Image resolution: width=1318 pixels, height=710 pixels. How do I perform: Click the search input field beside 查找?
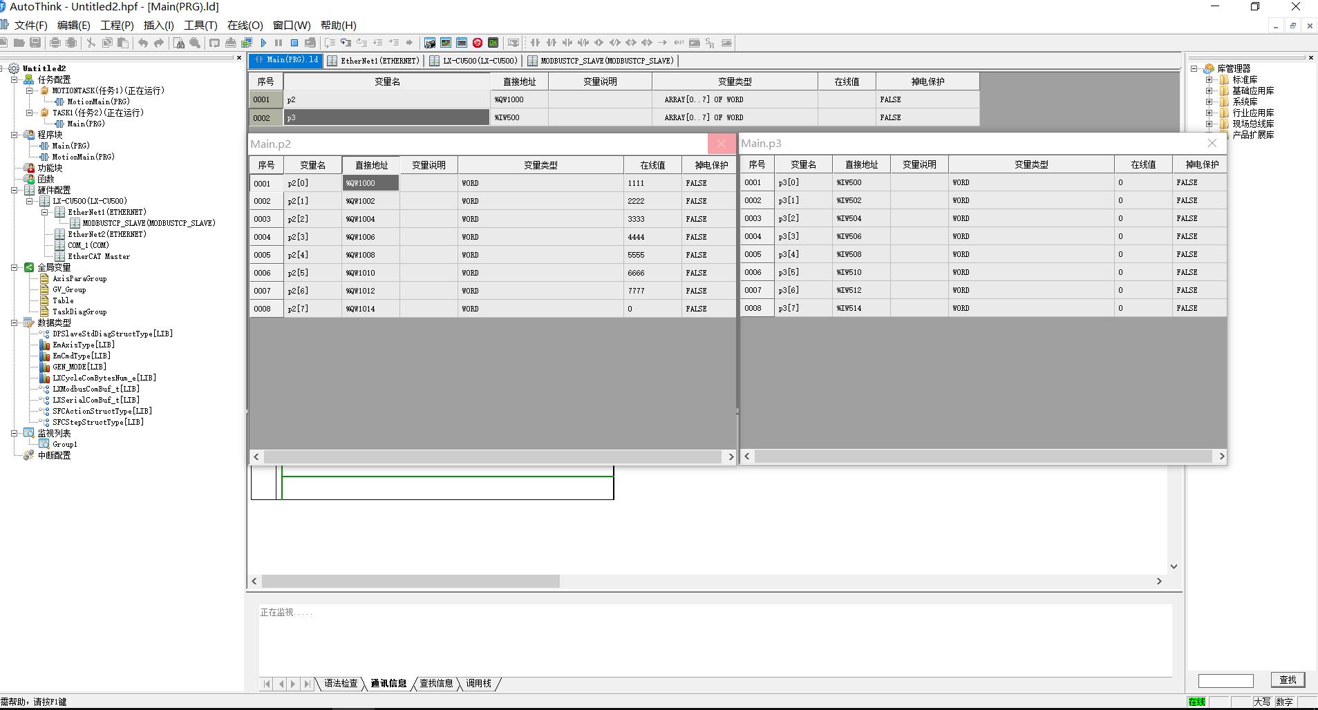(1225, 681)
